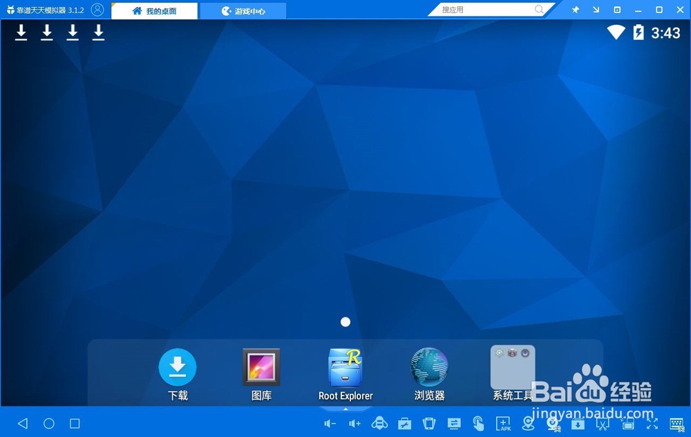Image resolution: width=691 pixels, height=437 pixels.
Task: Tap the Android back button
Action: tap(23, 423)
